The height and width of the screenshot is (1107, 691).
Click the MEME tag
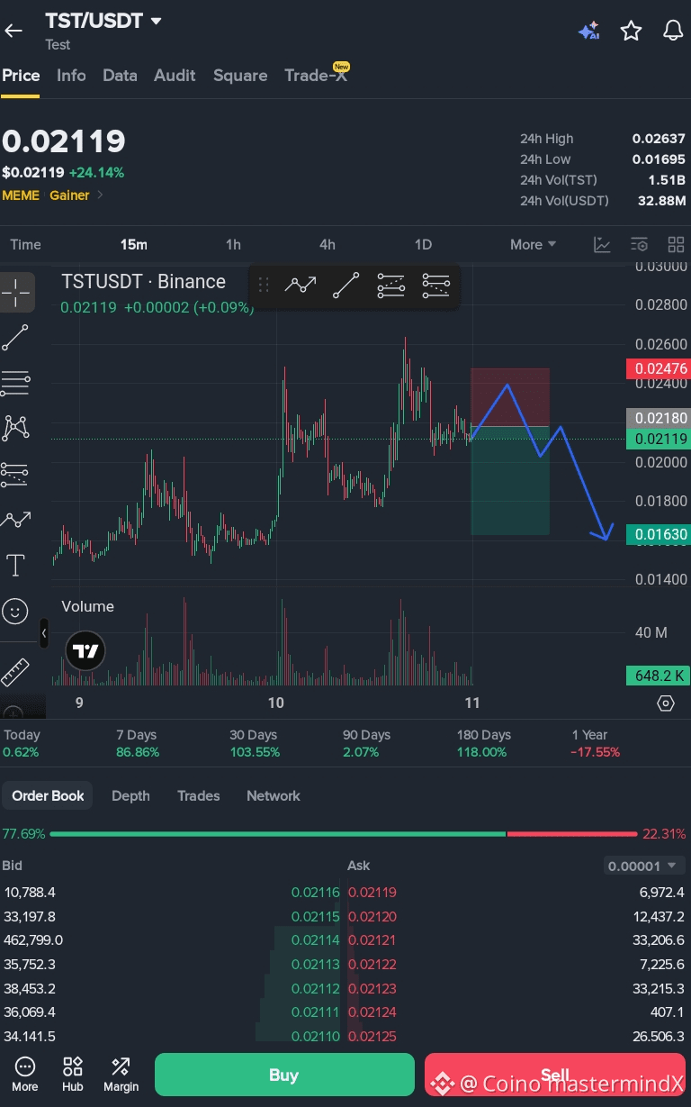tap(21, 195)
